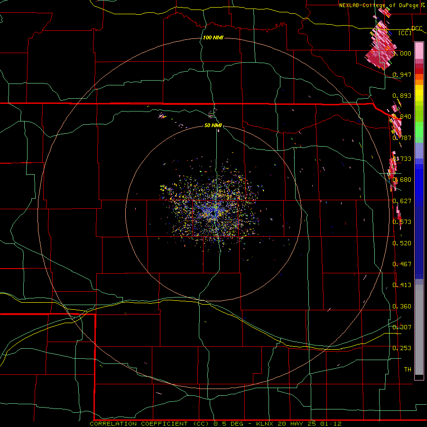Click the 0.733 scale value
The width and height of the screenshot is (427, 427).
click(x=402, y=159)
